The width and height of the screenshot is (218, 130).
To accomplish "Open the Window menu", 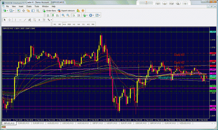I will coord(45,6).
